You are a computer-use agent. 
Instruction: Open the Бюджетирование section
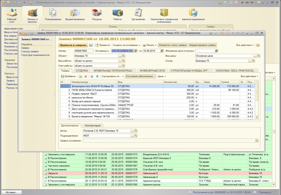pyautogui.click(x=75, y=15)
